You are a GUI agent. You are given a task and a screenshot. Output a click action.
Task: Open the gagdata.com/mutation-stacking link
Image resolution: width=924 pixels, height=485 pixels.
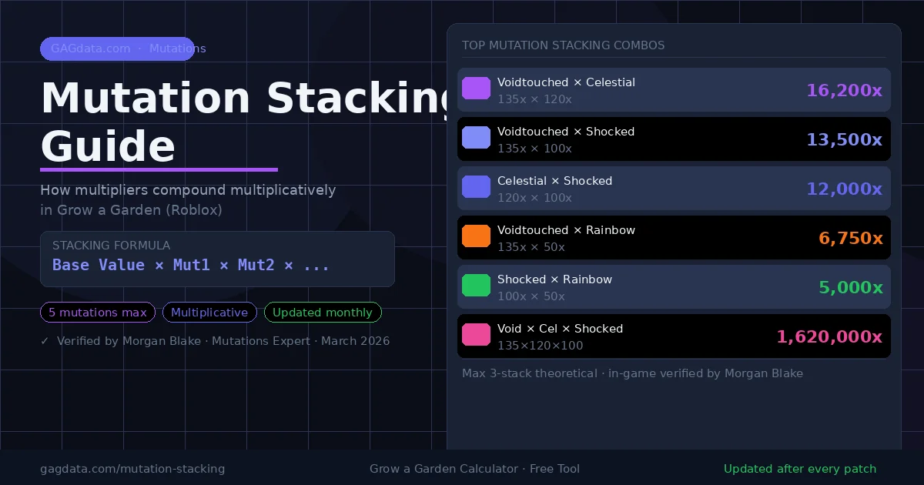pyautogui.click(x=132, y=469)
